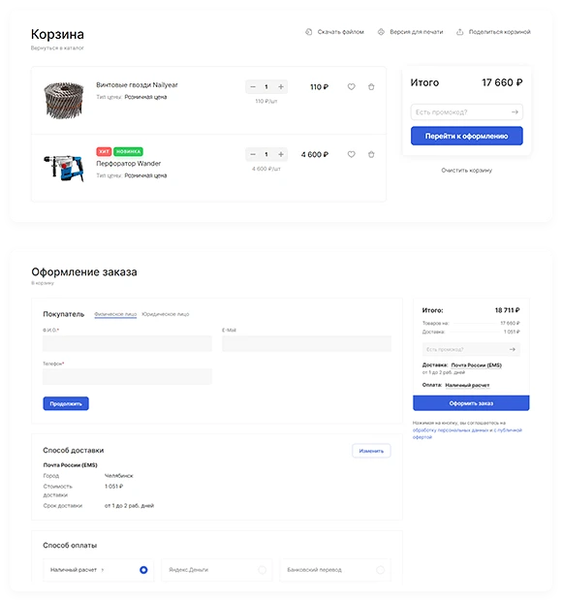Select cash payment radio button
Viewport: 562px width, 601px height.
(x=143, y=570)
